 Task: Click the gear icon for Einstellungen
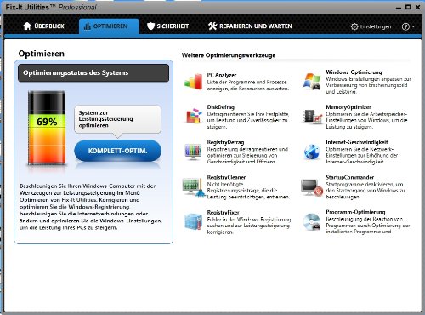(x=354, y=26)
